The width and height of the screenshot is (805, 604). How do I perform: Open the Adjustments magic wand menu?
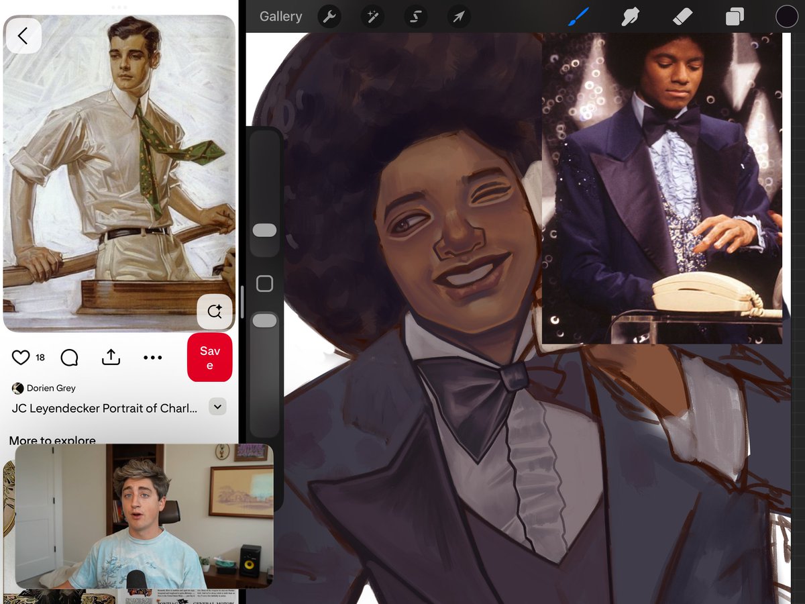[x=372, y=17]
